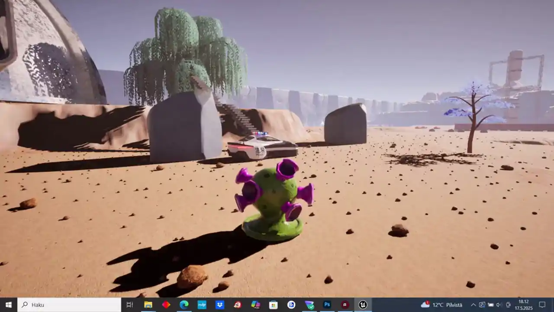Click the police car in the scene
This screenshot has width=554, height=312.
[x=262, y=146]
